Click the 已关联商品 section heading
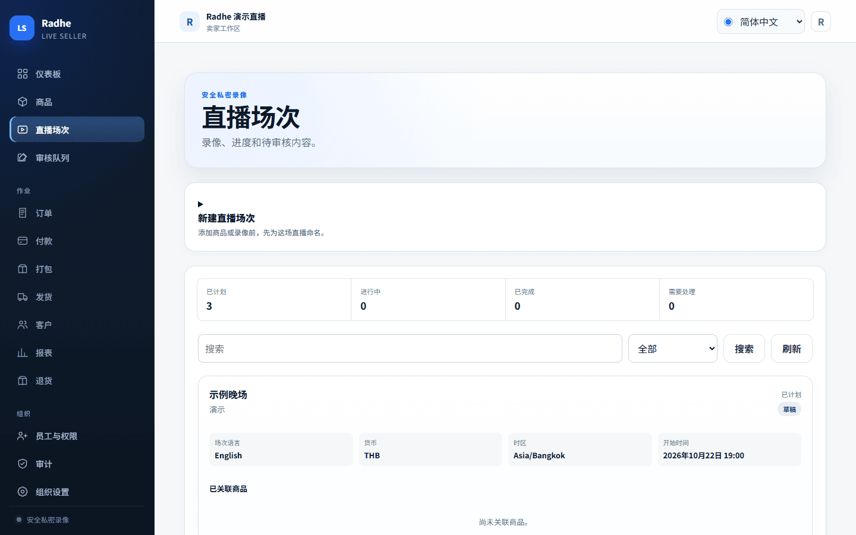This screenshot has height=535, width=856. (228, 489)
